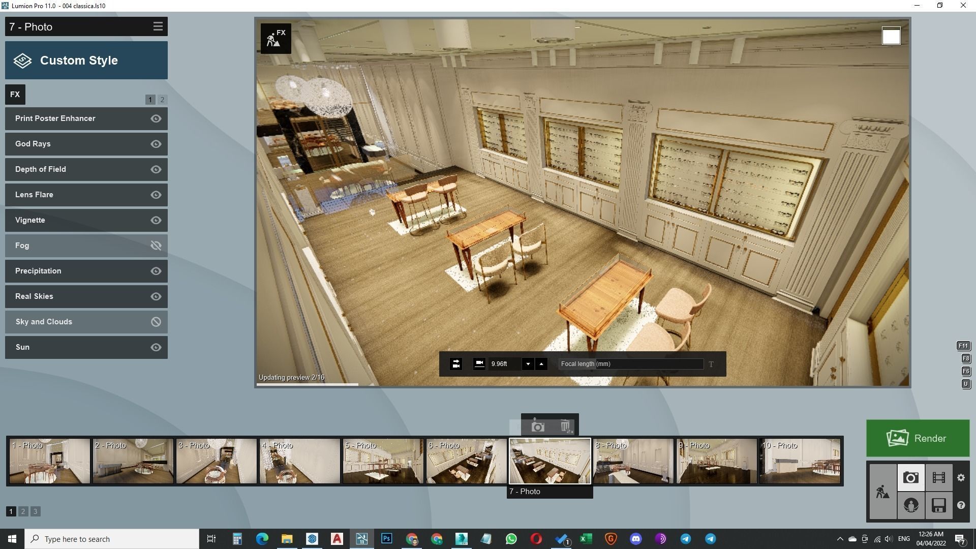Screen dimensions: 976x549
Task: Click the disabled icon on Sky and Clouds
Action: click(x=156, y=322)
